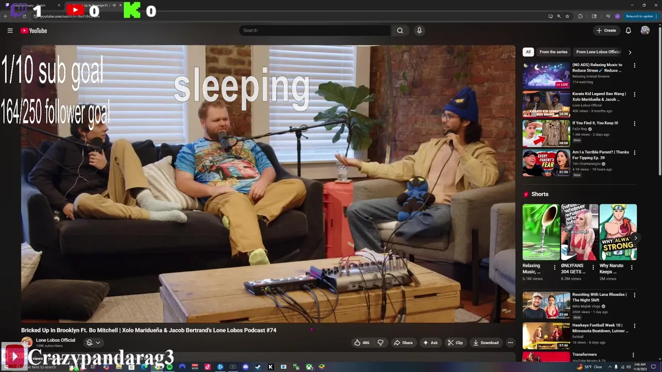Open options for 'Reuniting With Lana Rhoades' video

pos(634,295)
